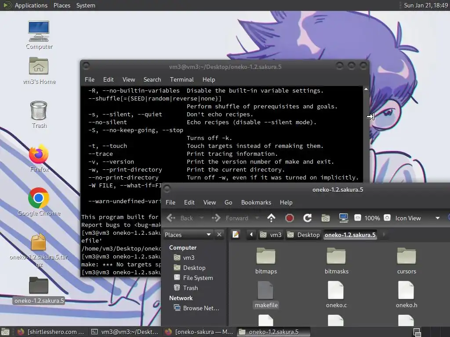
Task: Open the Back history dropdown arrow
Action: tap(201, 218)
